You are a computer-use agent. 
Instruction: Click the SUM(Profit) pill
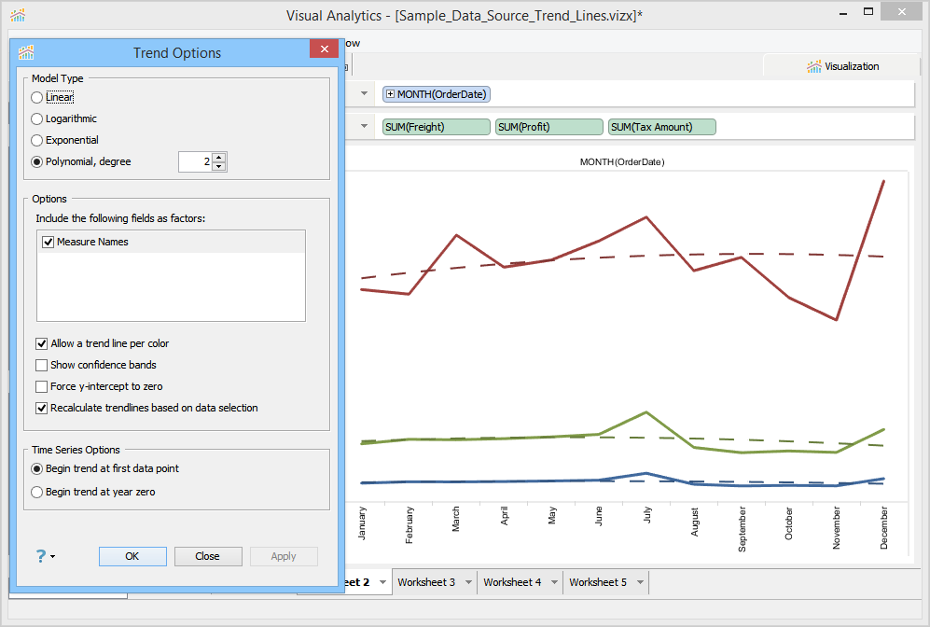tap(548, 127)
